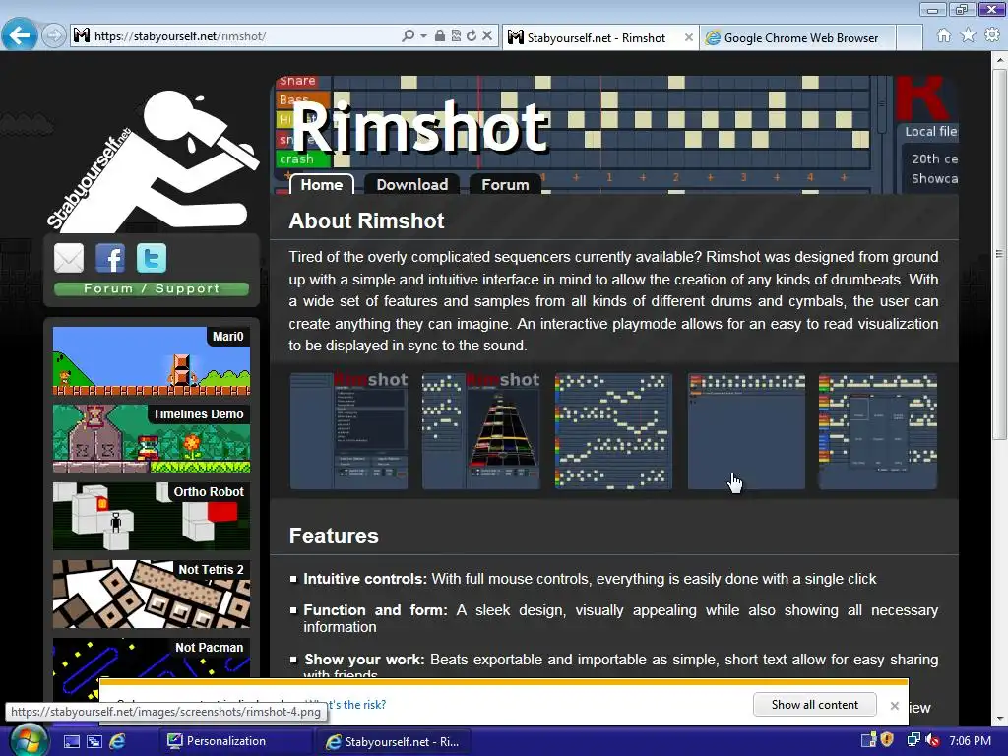Open the fifth Rimshot screenshot thumbnail

(x=878, y=431)
